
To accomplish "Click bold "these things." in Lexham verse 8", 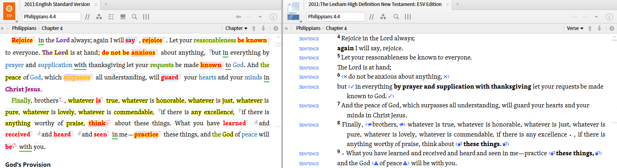I will tap(482, 144).
